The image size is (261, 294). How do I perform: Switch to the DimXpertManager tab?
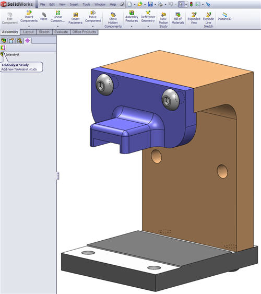click(27, 41)
